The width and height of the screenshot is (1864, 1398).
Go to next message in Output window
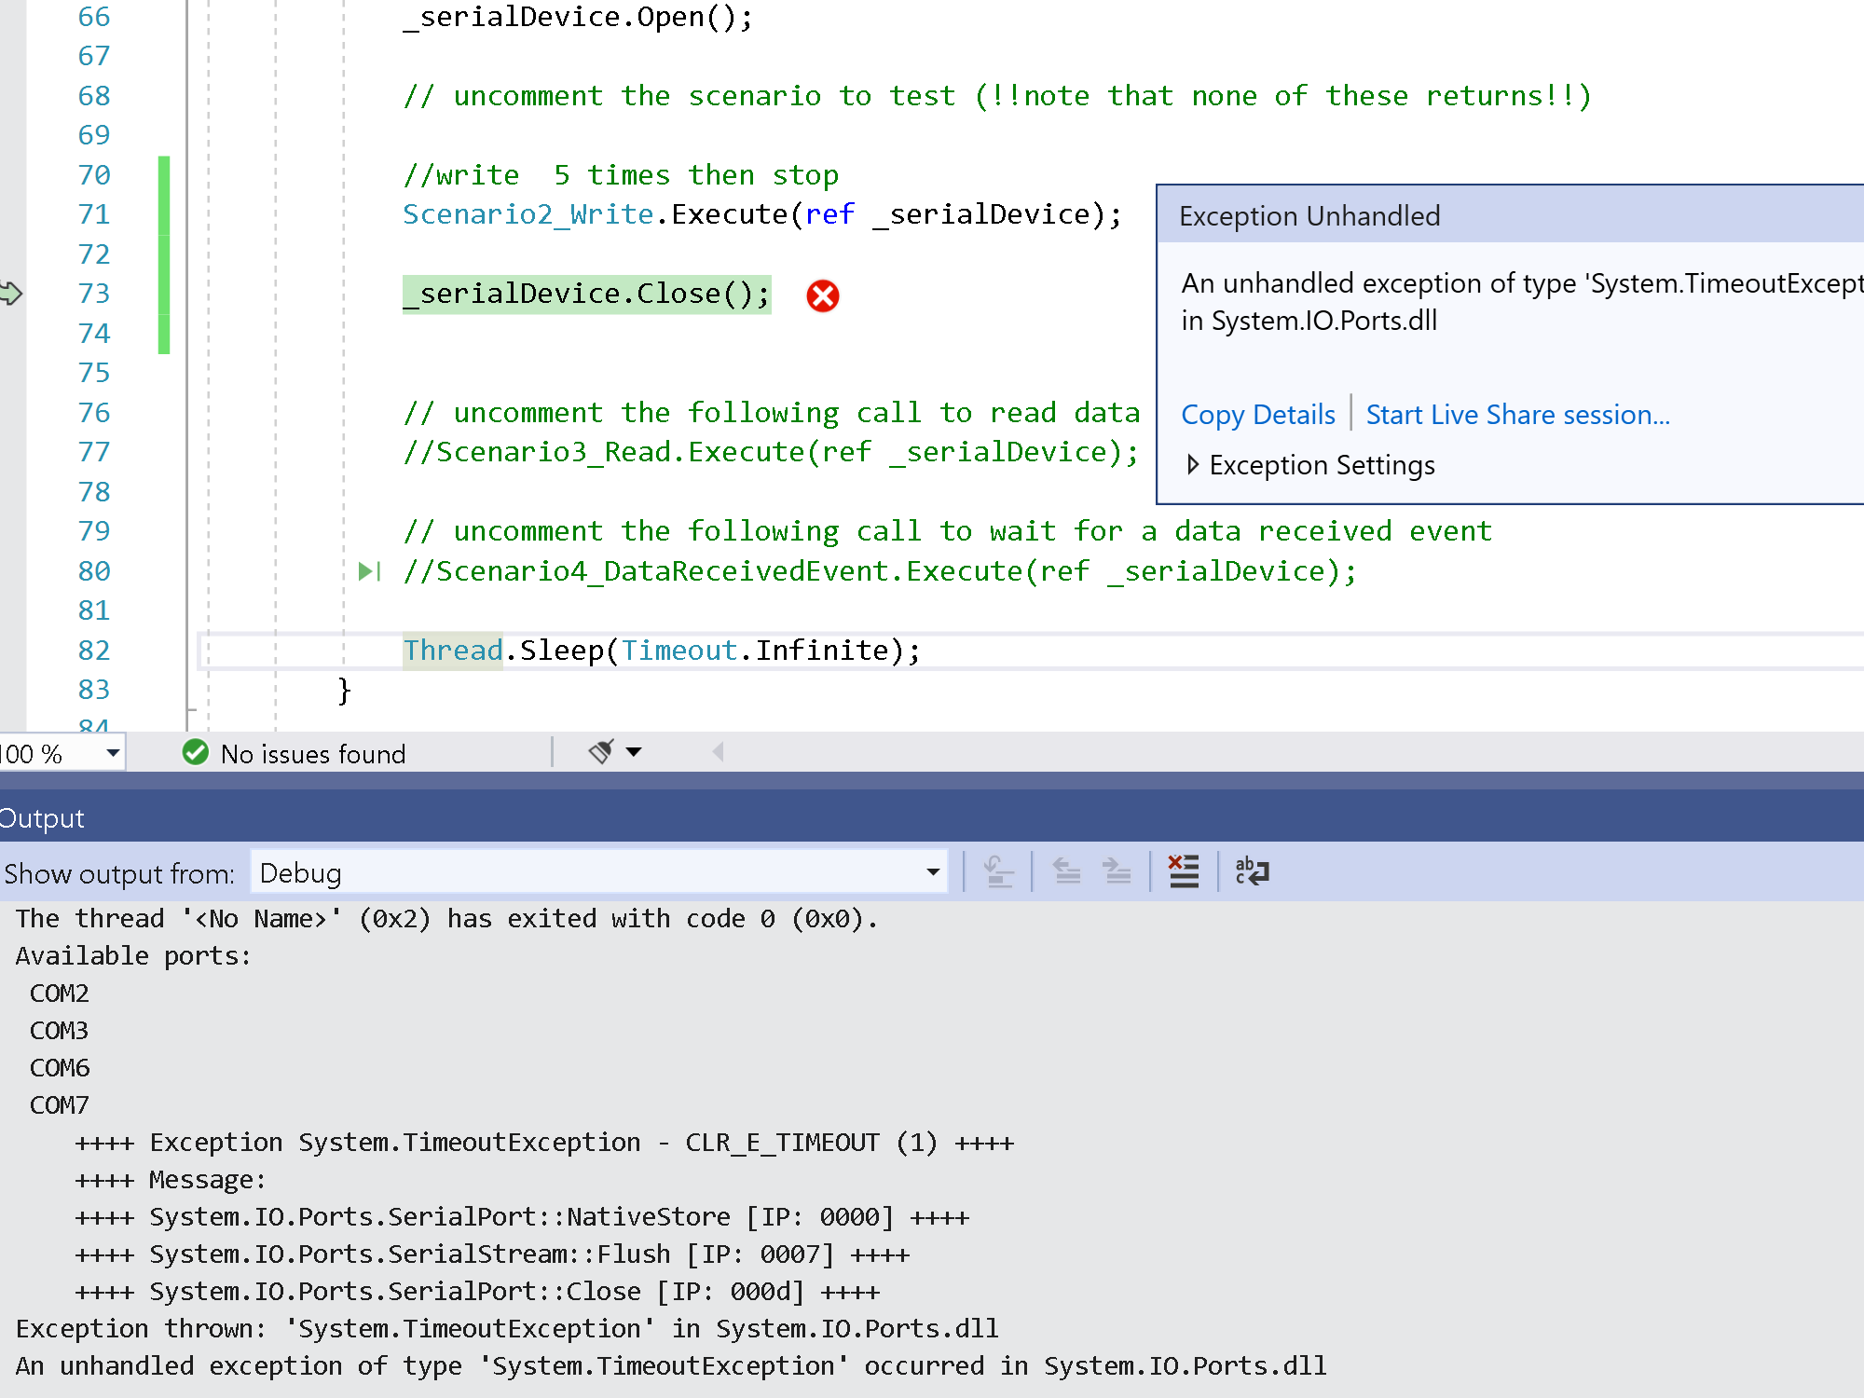[x=1116, y=871]
